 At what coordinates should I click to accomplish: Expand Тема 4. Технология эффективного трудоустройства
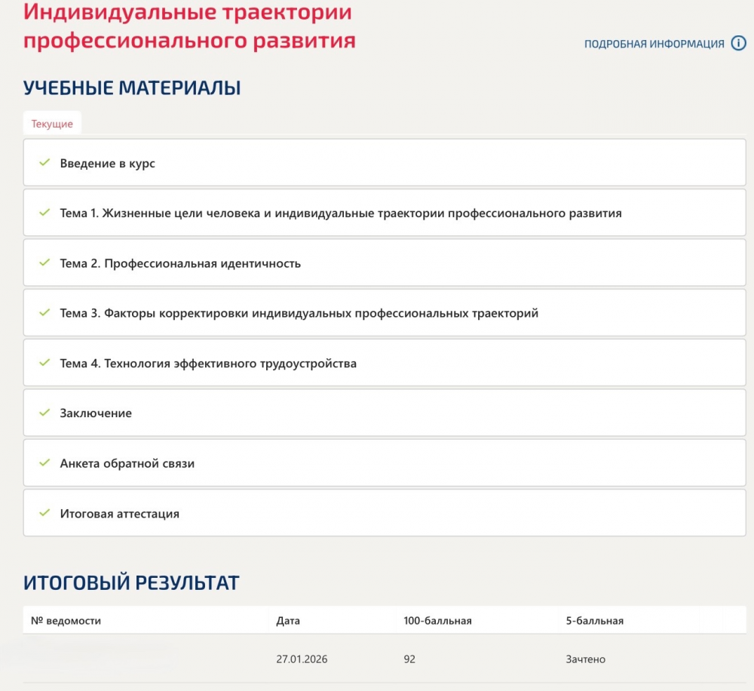coord(385,363)
